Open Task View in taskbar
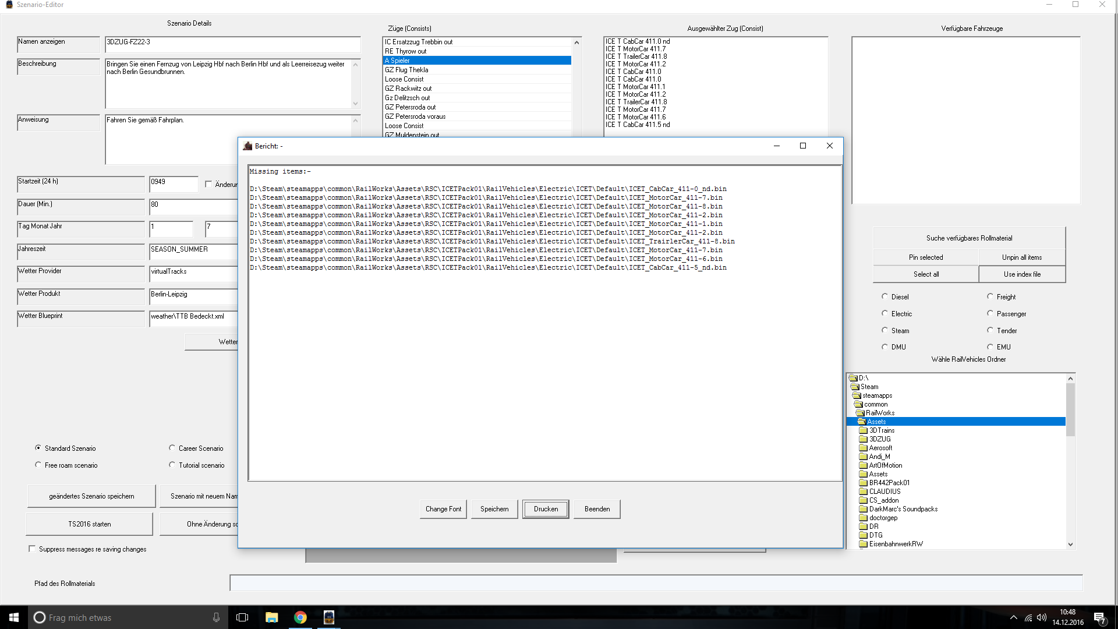 click(x=242, y=617)
